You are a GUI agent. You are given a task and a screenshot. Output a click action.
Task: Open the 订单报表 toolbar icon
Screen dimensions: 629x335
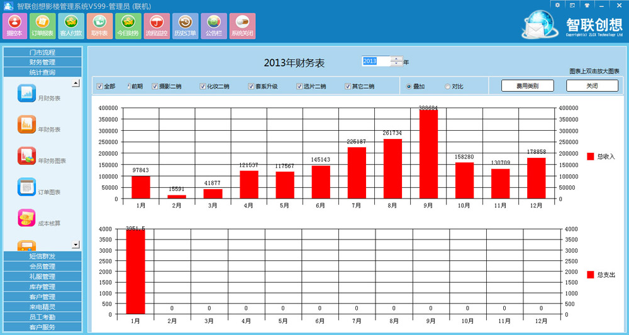(42, 26)
